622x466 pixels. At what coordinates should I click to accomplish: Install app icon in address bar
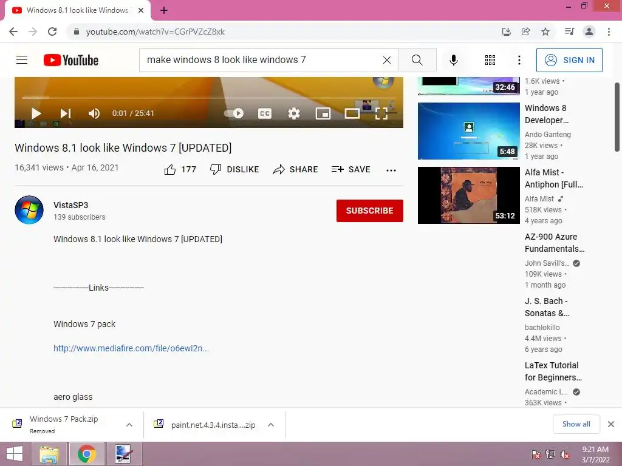(x=507, y=32)
